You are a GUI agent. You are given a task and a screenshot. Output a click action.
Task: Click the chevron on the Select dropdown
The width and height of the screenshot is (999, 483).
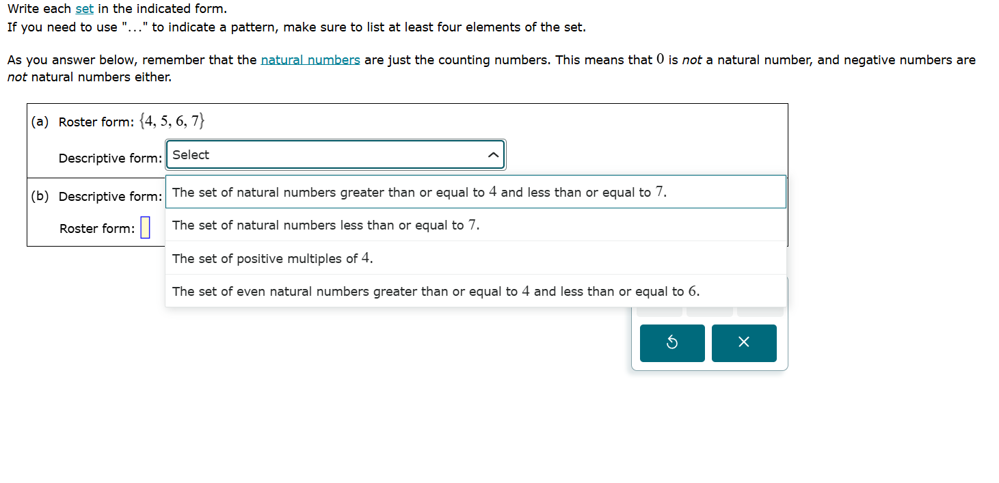pos(493,154)
